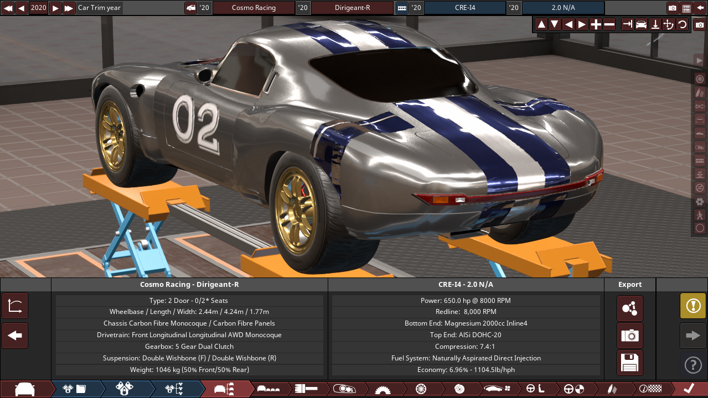This screenshot has width=708, height=398.
Task: Open the headlight fixtures tab
Action: click(344, 389)
